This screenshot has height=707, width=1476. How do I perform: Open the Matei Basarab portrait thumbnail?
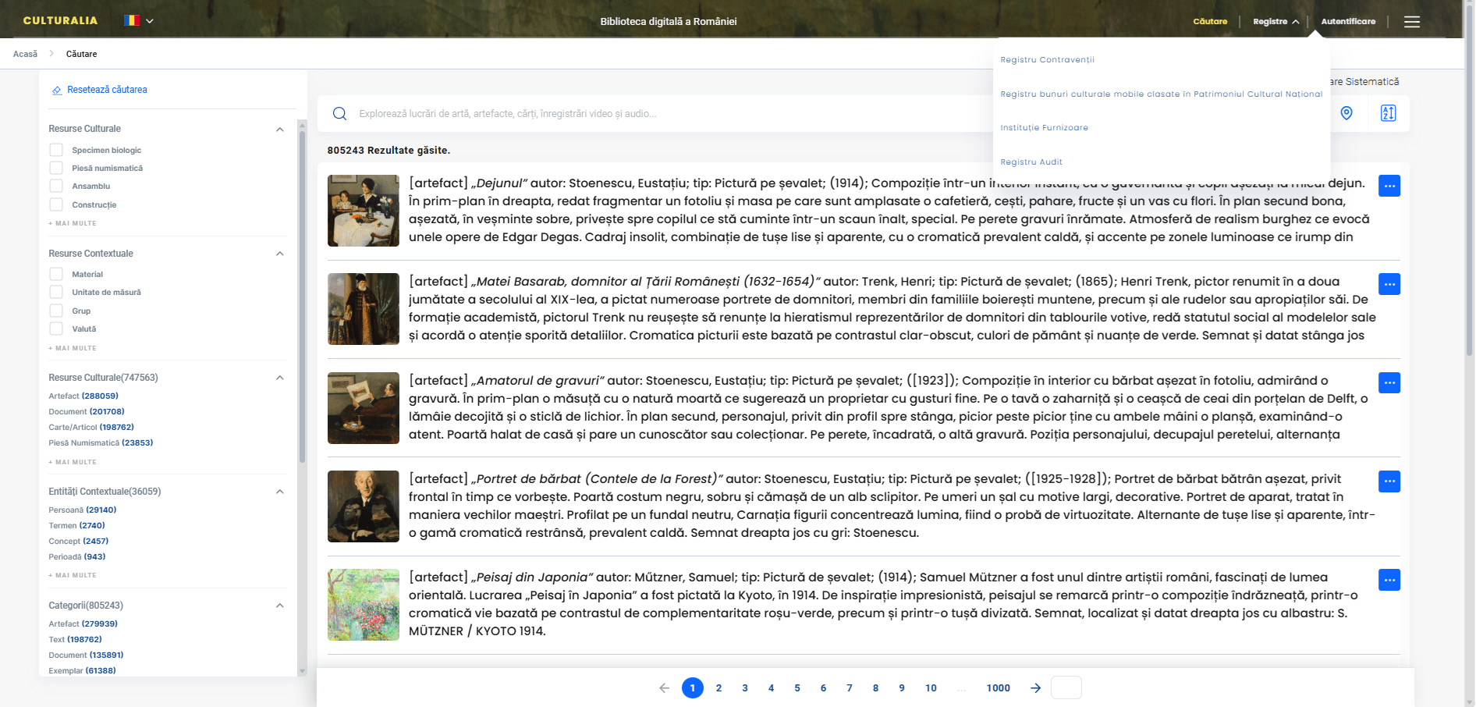click(364, 309)
